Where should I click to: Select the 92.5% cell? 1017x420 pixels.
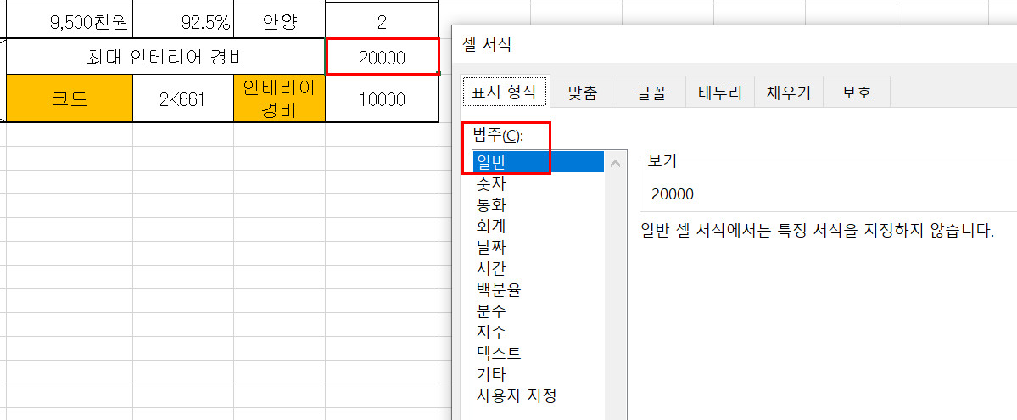click(183, 21)
